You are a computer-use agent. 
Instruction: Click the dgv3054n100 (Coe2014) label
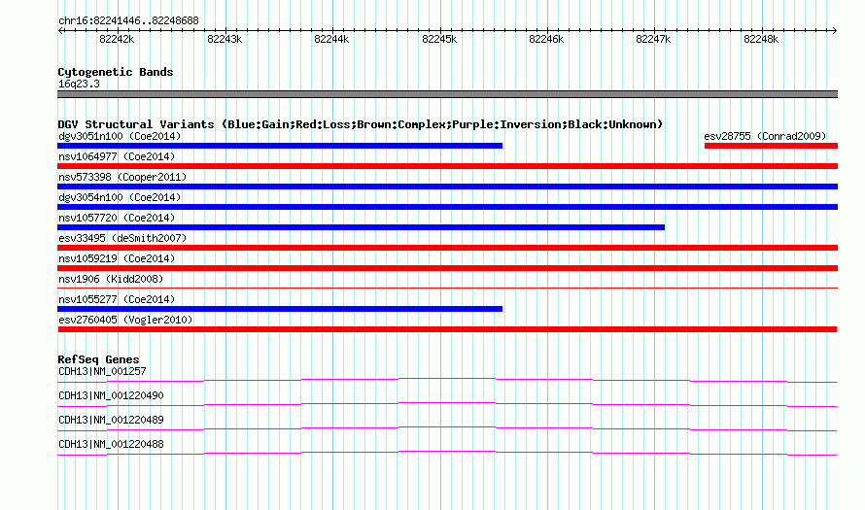click(x=120, y=197)
